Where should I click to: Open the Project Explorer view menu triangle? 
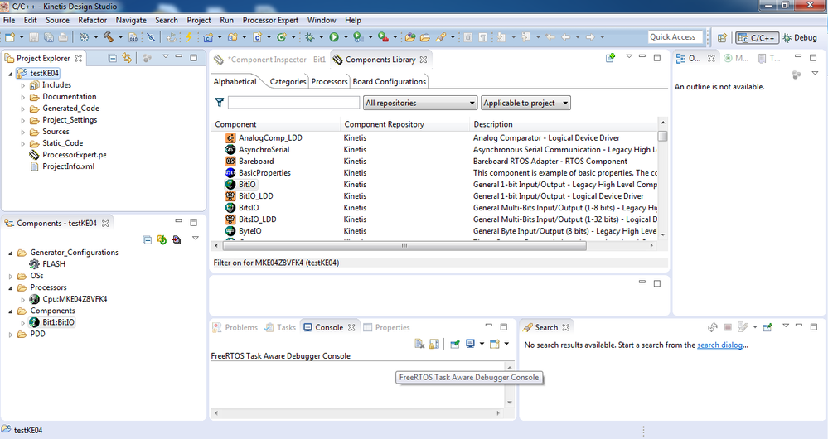(165, 56)
